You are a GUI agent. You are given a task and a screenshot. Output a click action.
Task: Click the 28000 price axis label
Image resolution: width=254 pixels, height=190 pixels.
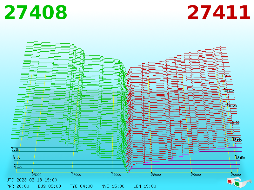[156, 175]
